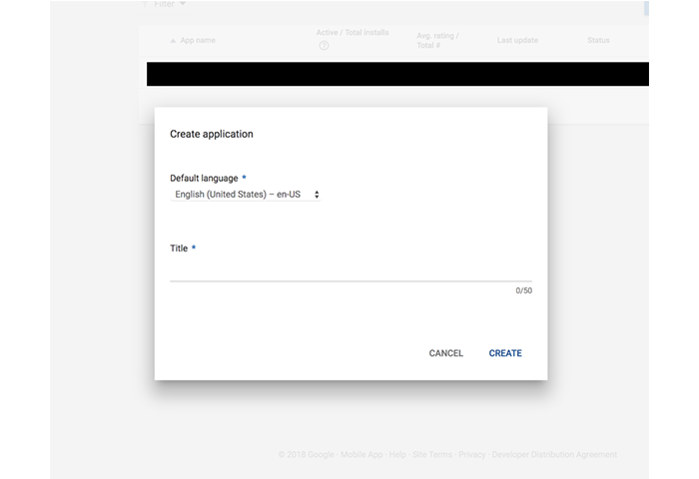Open the Developer Distribution Agreement link
Image resolution: width=699 pixels, height=479 pixels.
click(555, 455)
